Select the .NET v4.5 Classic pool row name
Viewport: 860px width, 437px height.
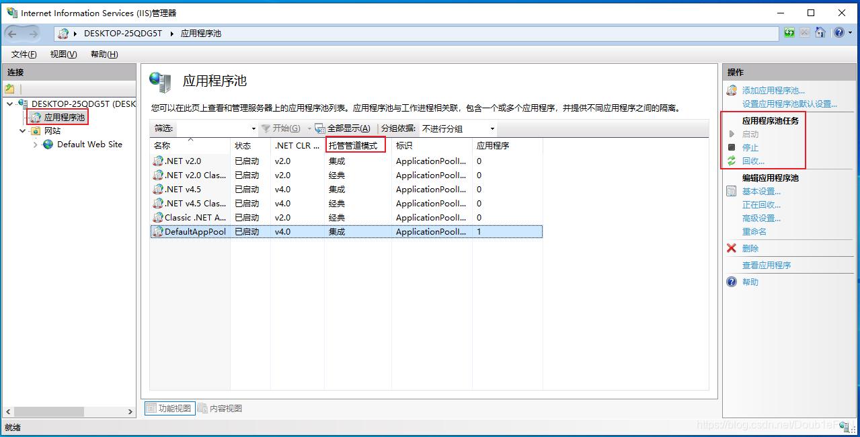(x=195, y=204)
